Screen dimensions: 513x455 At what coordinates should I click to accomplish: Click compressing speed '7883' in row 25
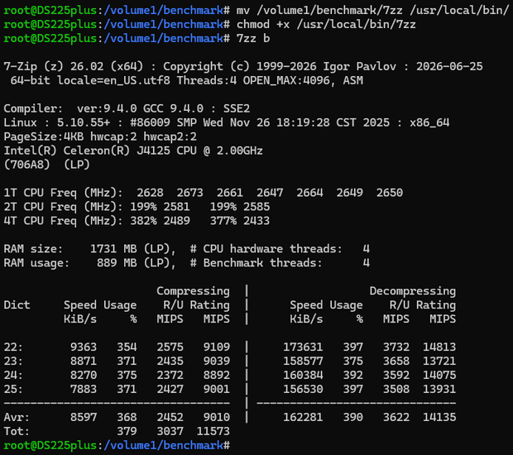(x=84, y=390)
